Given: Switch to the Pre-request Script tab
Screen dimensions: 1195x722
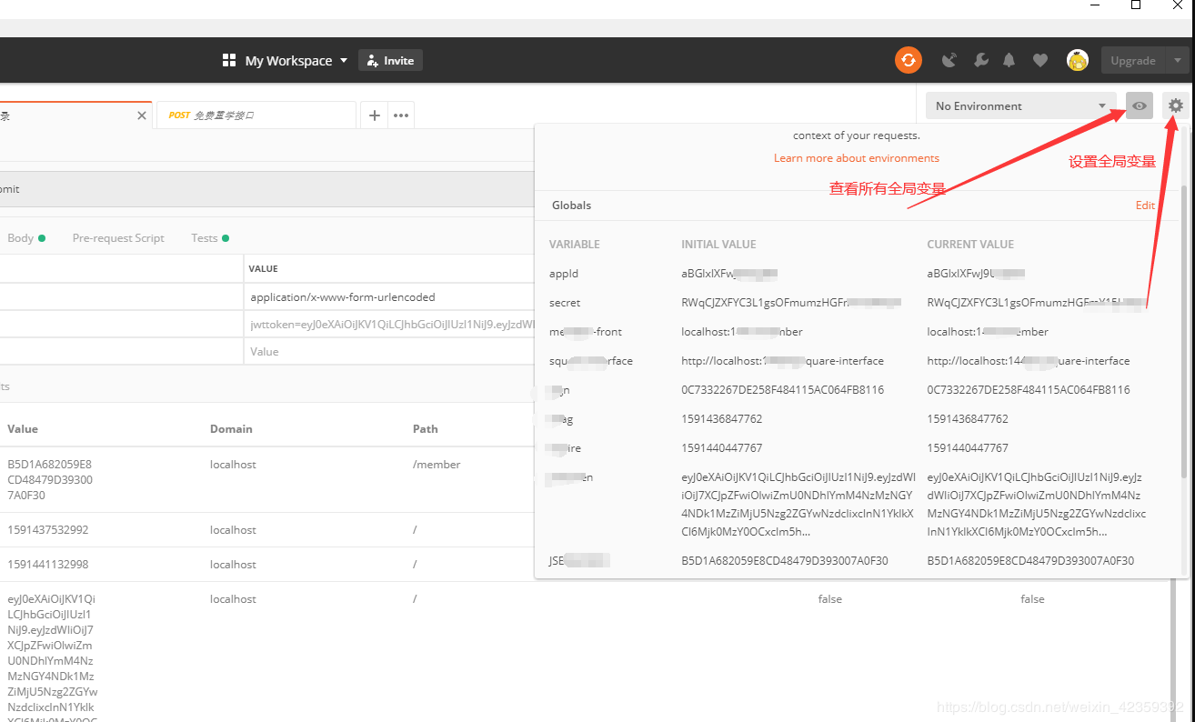Looking at the screenshot, I should click(x=118, y=237).
